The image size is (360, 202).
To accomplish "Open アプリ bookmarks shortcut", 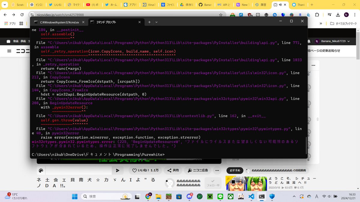I will point(10,23).
